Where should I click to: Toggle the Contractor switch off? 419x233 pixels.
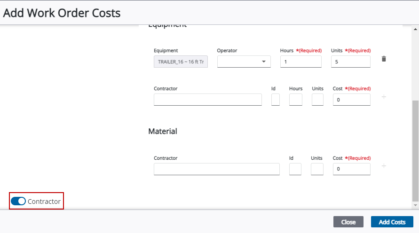pos(18,202)
